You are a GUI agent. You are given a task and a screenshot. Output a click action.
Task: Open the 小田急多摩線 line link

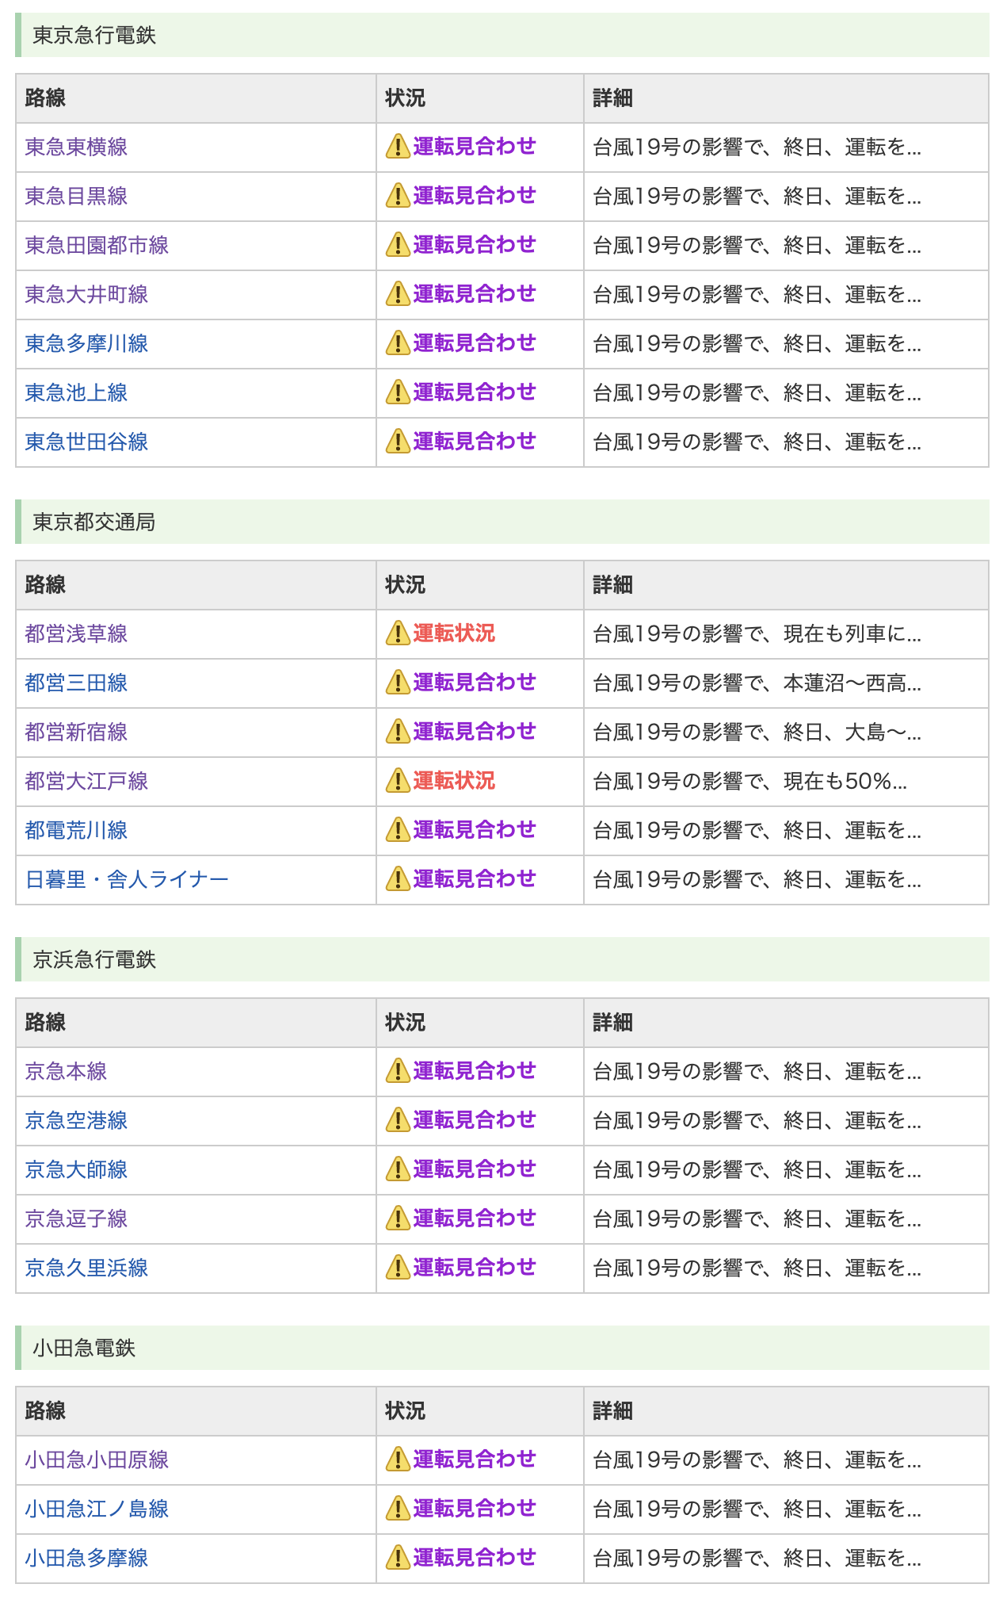(86, 1559)
